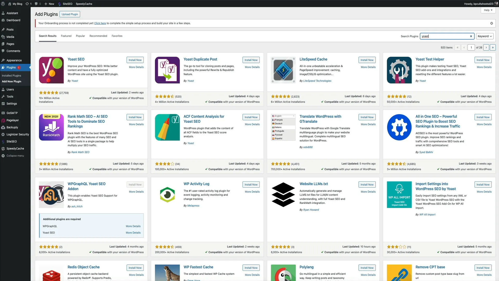Open the Tools wrench icon in sidebar
This screenshot has height=281, width=499.
[3, 96]
